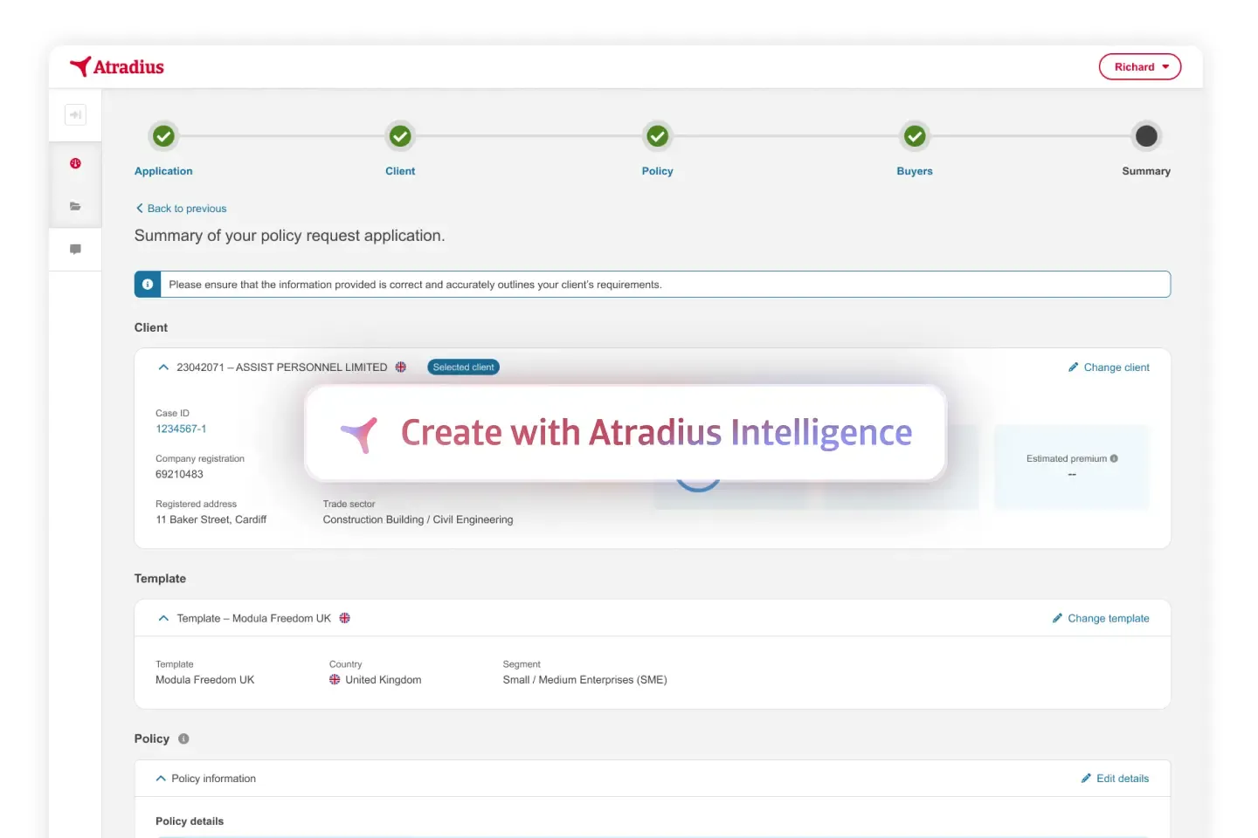
Task: Click the info icon in the notice banner
Action: pos(147,284)
